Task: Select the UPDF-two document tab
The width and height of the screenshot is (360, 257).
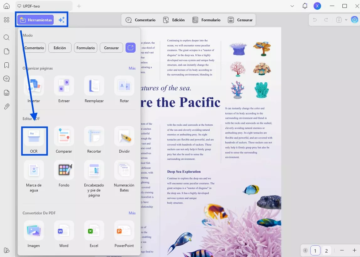Action: click(x=44, y=6)
